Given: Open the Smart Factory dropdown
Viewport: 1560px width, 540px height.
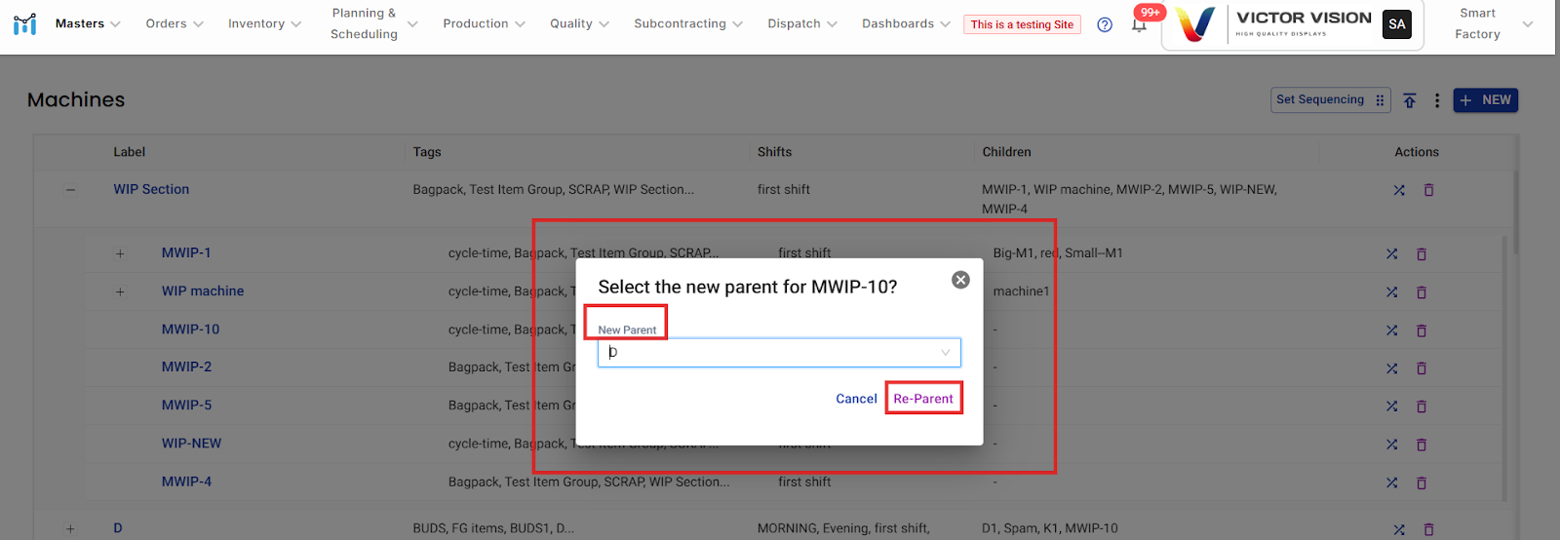Looking at the screenshot, I should tap(1492, 24).
